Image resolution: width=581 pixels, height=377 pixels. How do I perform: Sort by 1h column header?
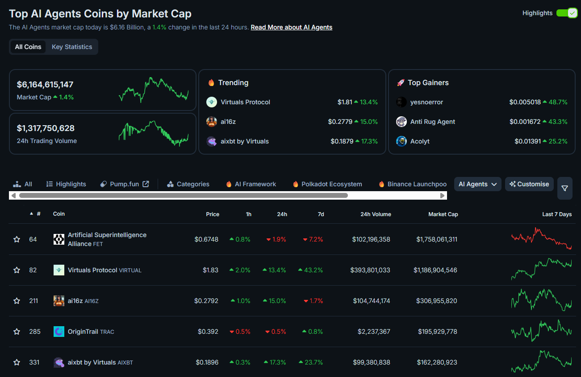[248, 214]
